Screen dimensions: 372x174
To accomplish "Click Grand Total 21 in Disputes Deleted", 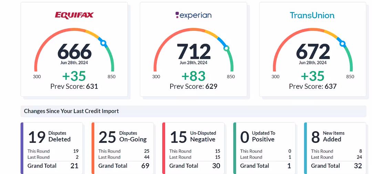I will tap(53, 166).
